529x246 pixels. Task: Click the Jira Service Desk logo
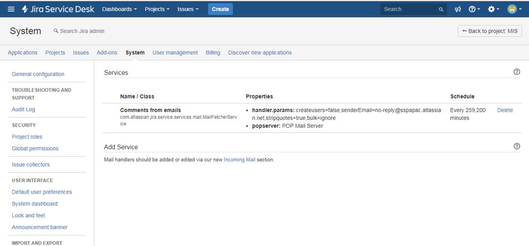pos(58,9)
